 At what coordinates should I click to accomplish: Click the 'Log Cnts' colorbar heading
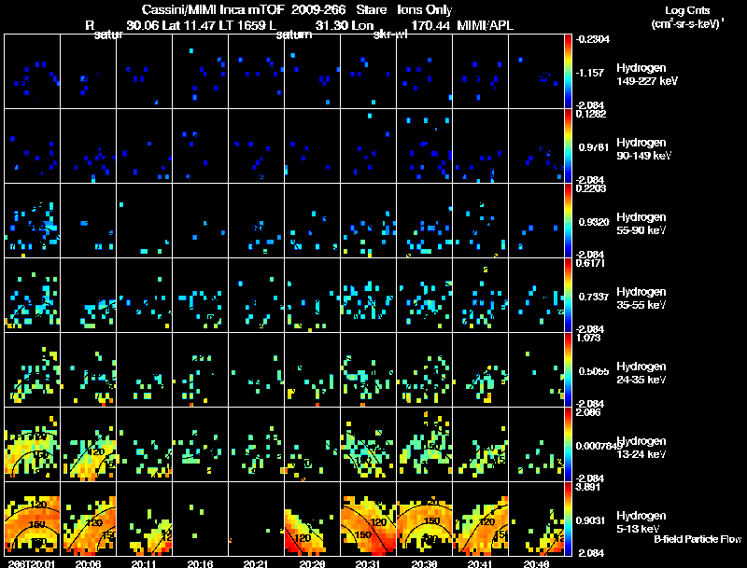click(x=687, y=10)
